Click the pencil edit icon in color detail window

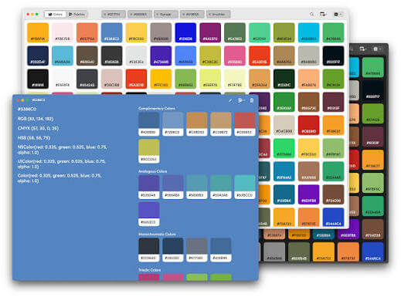[230, 100]
